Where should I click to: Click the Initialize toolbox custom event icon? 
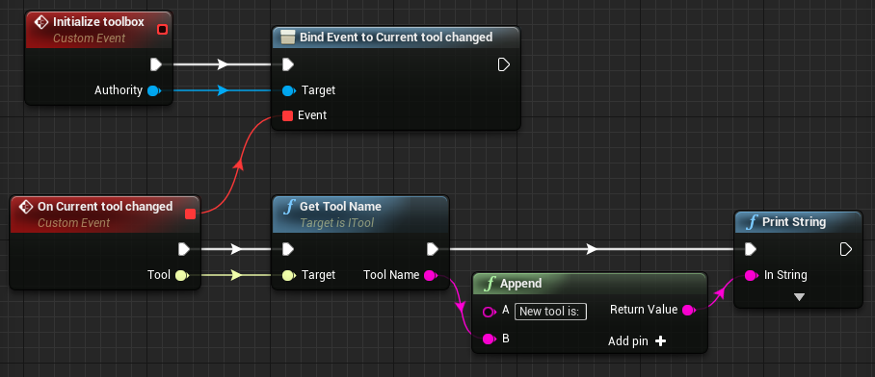tap(41, 22)
